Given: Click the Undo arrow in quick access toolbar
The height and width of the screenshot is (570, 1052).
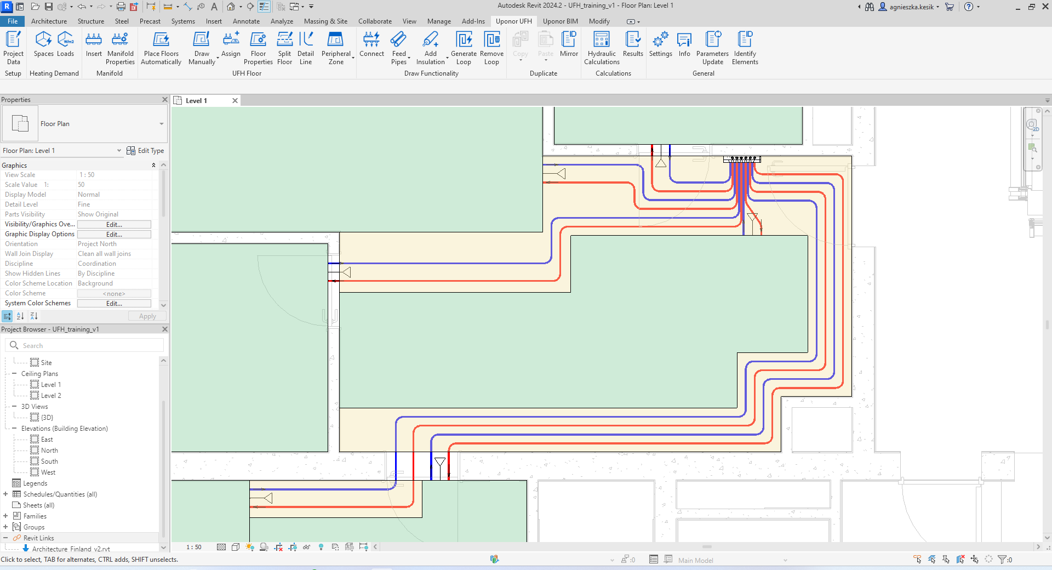Looking at the screenshot, I should point(82,7).
